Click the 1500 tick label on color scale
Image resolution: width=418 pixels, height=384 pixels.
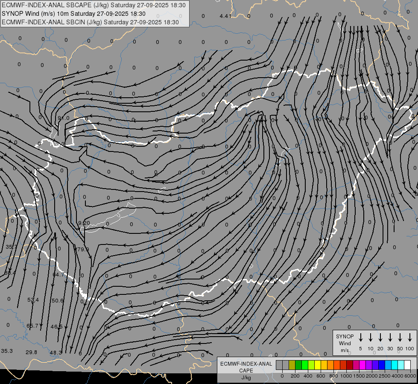[359, 376]
